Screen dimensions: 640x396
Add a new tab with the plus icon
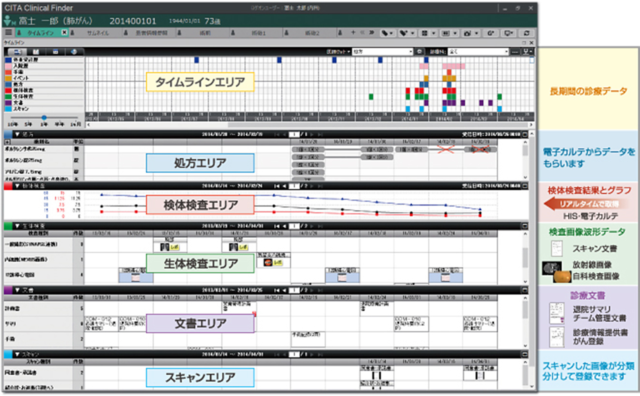(x=353, y=33)
